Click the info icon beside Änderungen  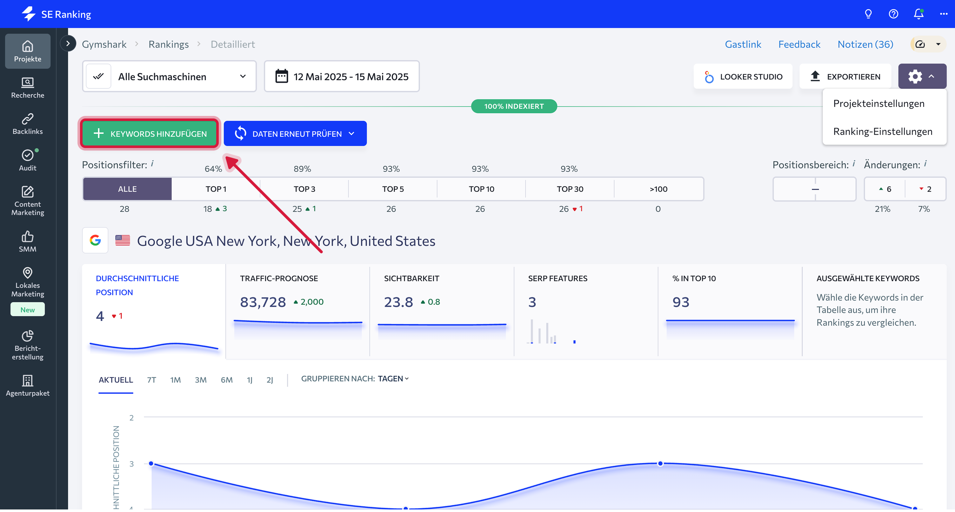click(x=925, y=164)
